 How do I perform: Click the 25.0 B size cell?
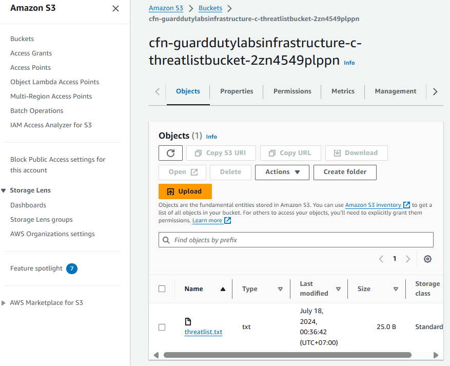(x=386, y=327)
